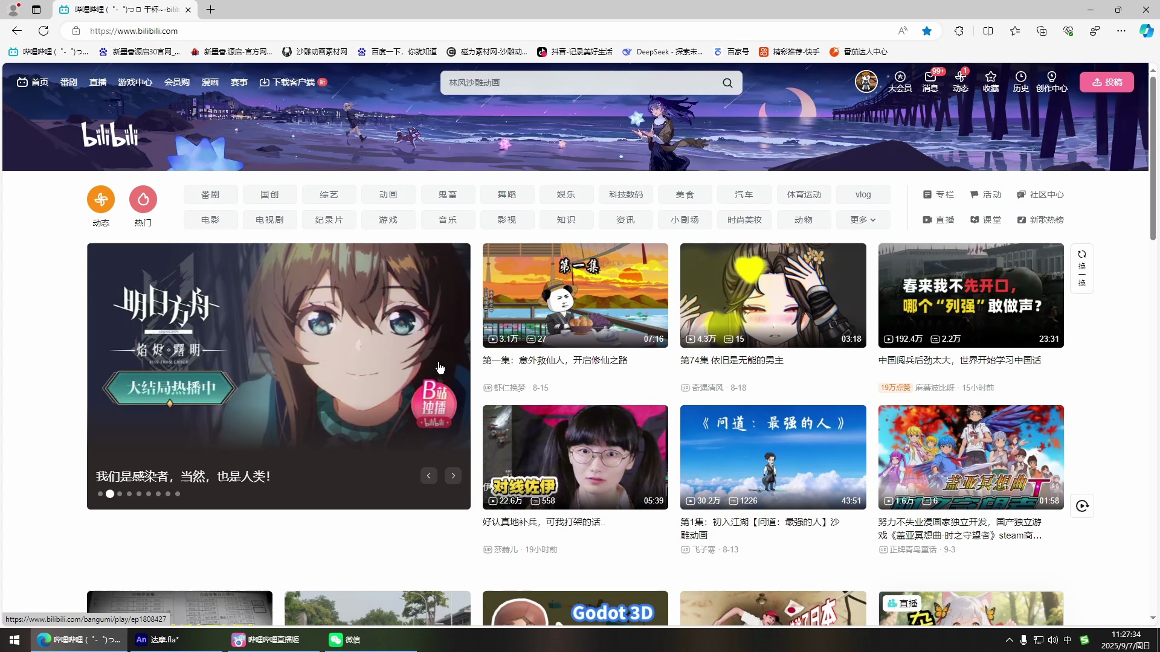Open the bilibili logo on banner
This screenshot has height=652, width=1160.
(110, 134)
